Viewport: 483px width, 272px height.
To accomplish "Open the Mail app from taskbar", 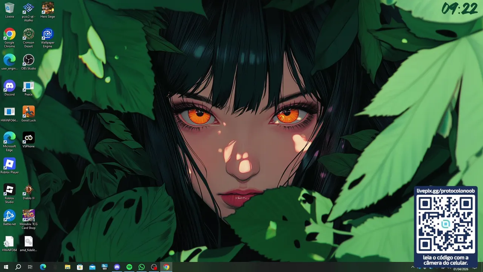I will pos(92,267).
